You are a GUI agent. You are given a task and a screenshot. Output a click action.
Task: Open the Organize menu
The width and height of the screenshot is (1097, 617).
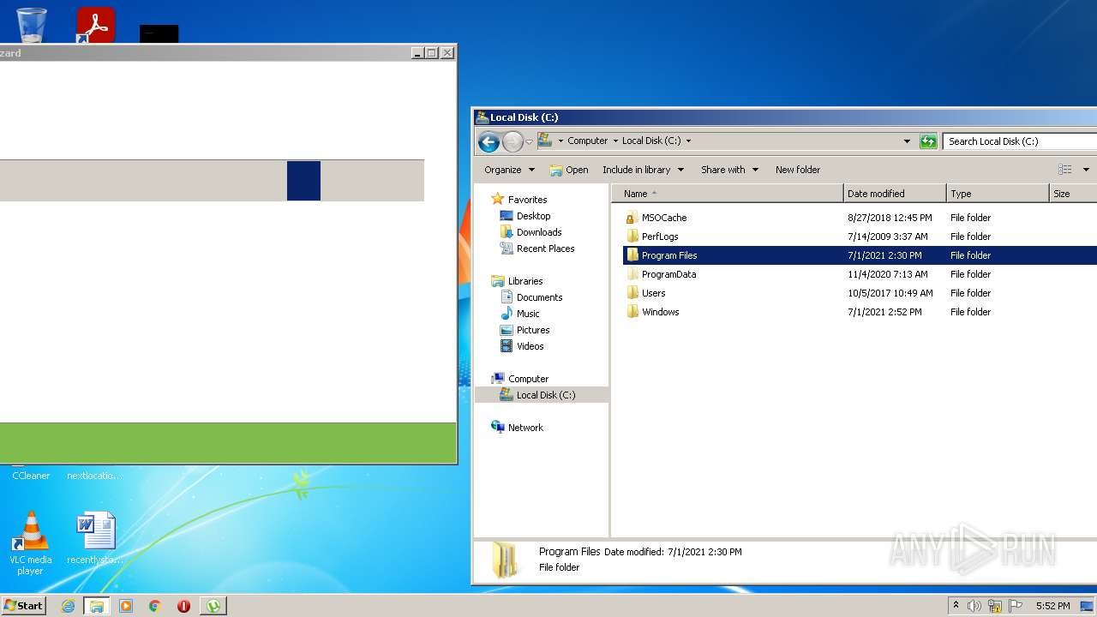(x=509, y=170)
